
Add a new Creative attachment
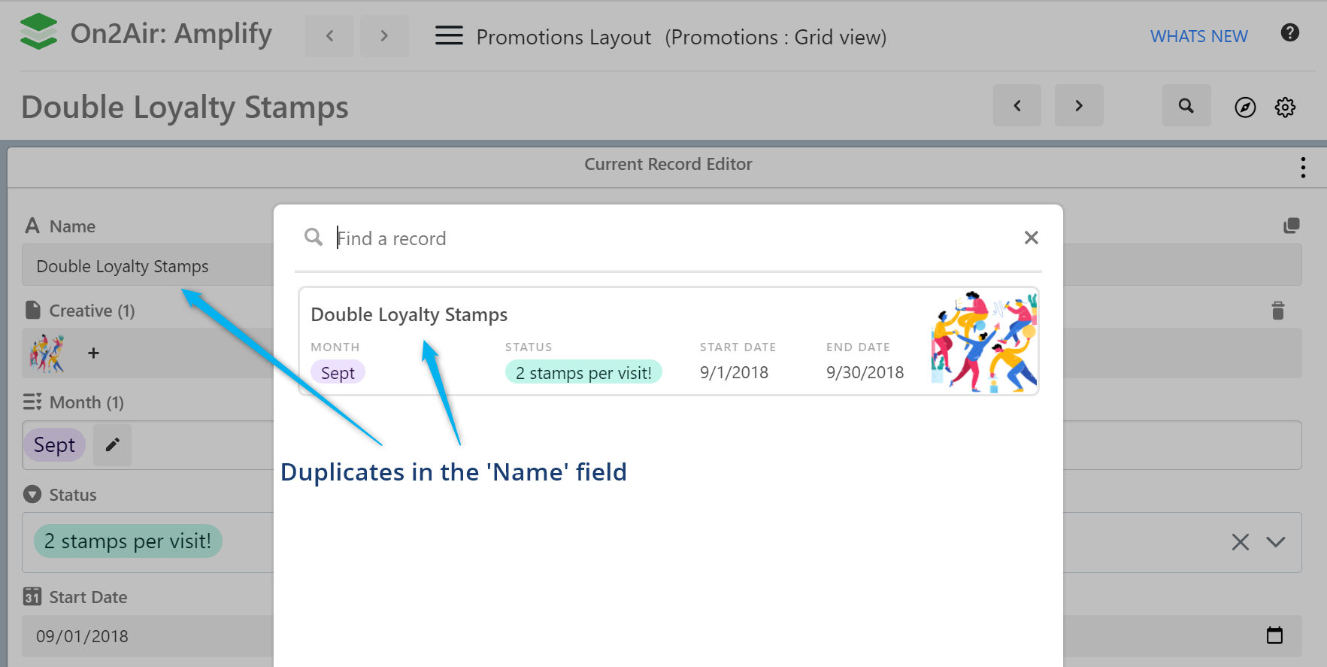(x=93, y=353)
